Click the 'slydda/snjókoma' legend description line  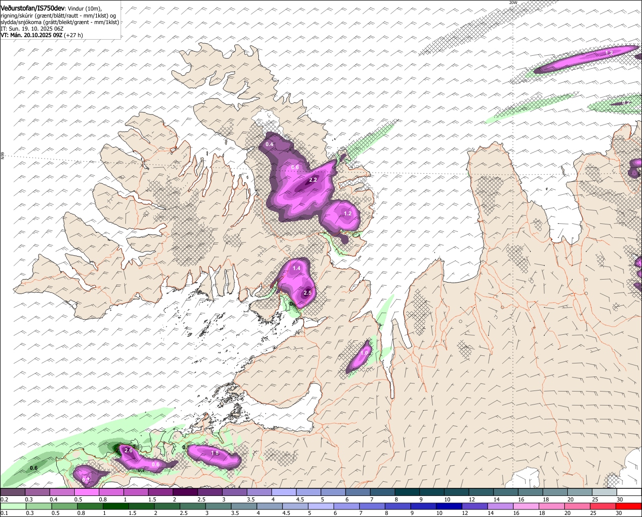[x=60, y=22]
